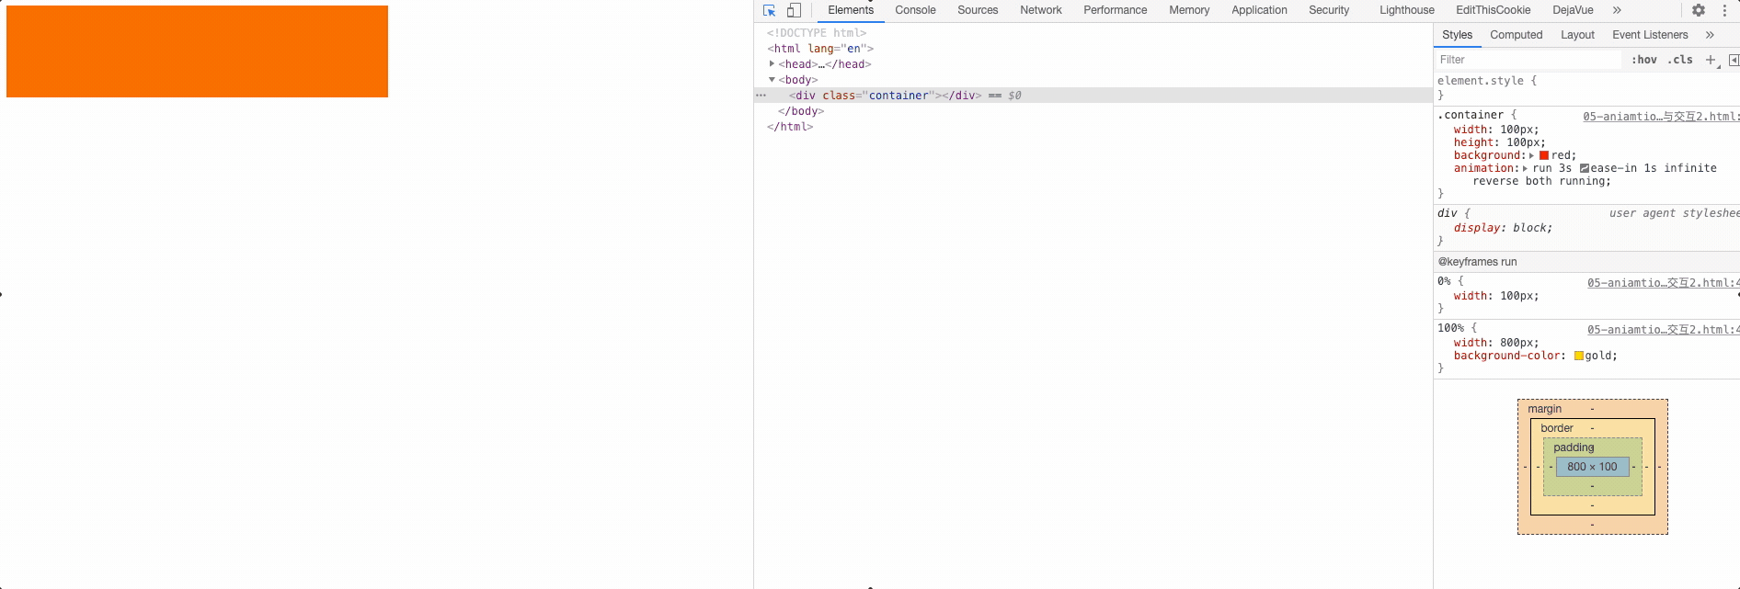Open the ease-in timing function editor icon

[x=1585, y=168]
